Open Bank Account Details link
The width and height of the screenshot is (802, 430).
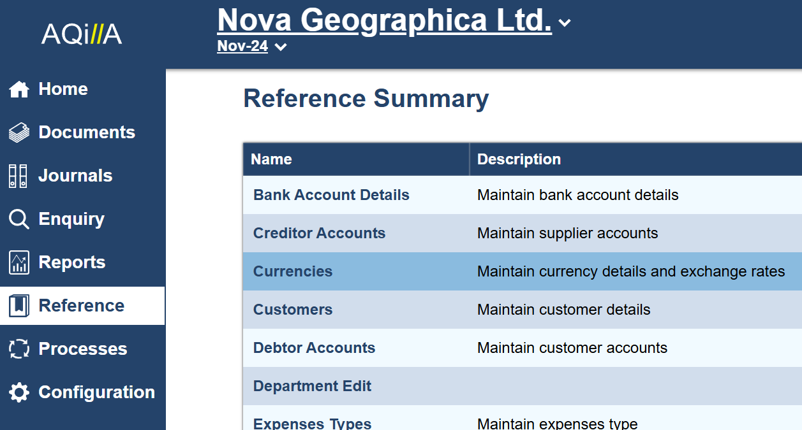(x=331, y=195)
